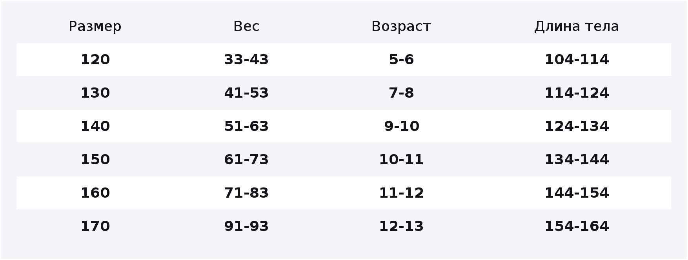Viewport: 688px width, 260px height.
Task: Click body length 134-144
Action: tap(577, 160)
